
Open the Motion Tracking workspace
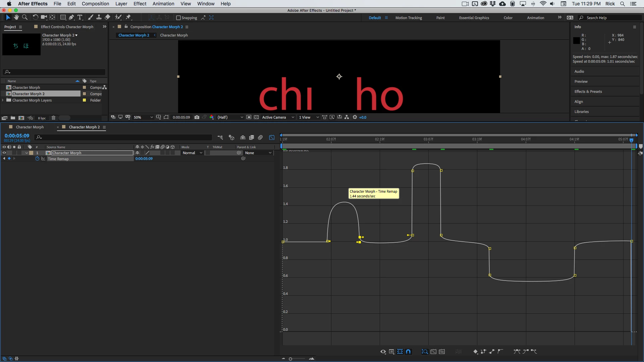click(409, 18)
